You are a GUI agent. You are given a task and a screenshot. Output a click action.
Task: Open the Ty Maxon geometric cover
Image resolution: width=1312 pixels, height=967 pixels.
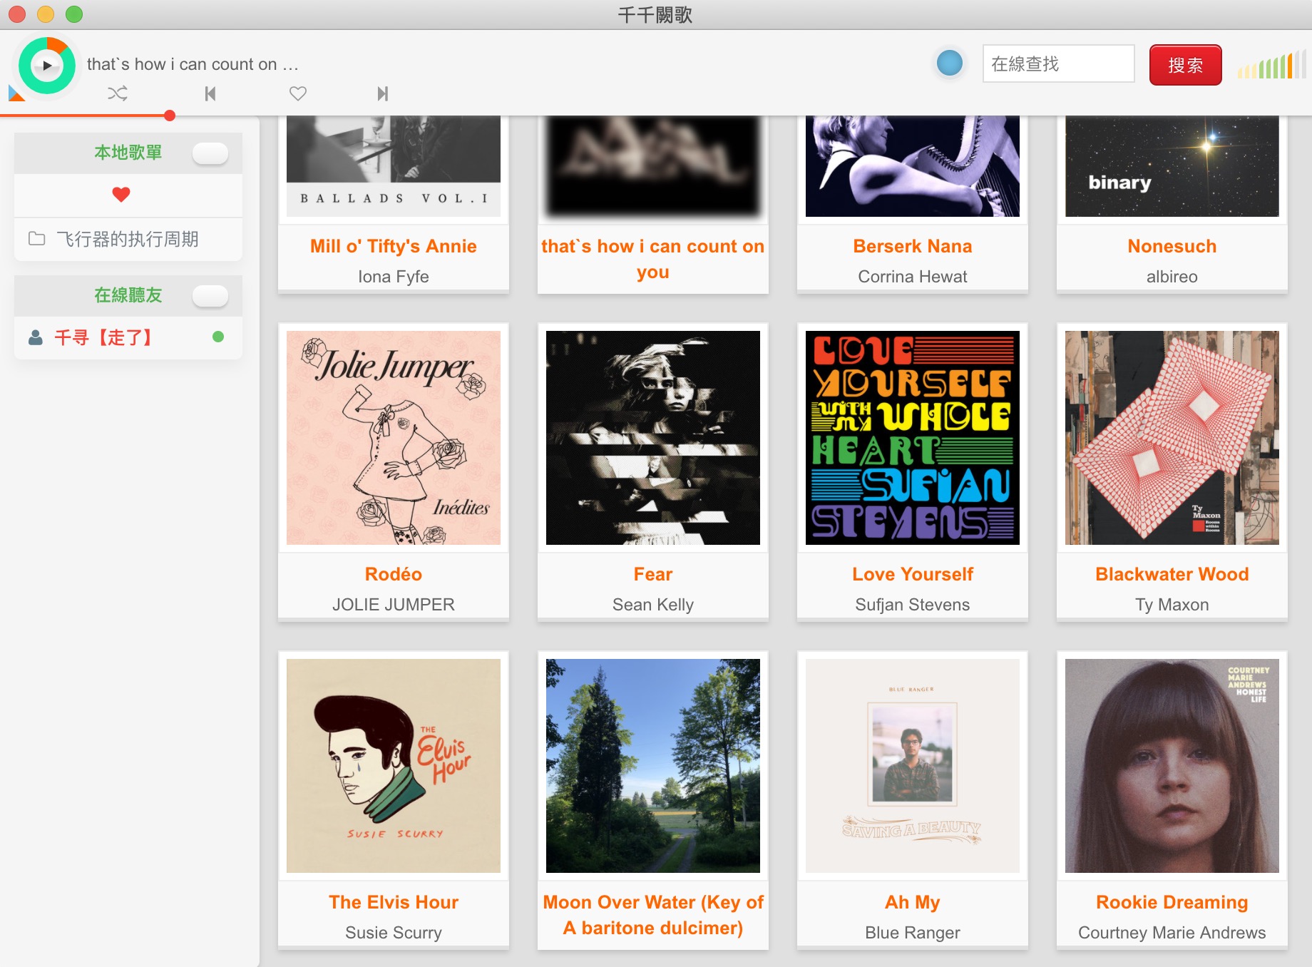tap(1172, 438)
